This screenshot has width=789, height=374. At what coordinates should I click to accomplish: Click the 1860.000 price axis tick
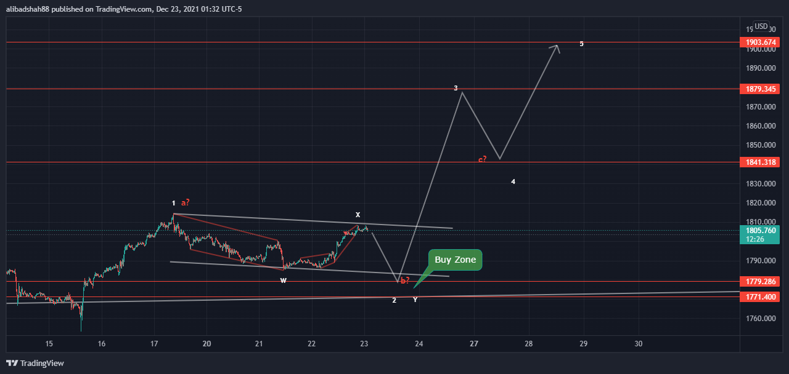click(762, 126)
